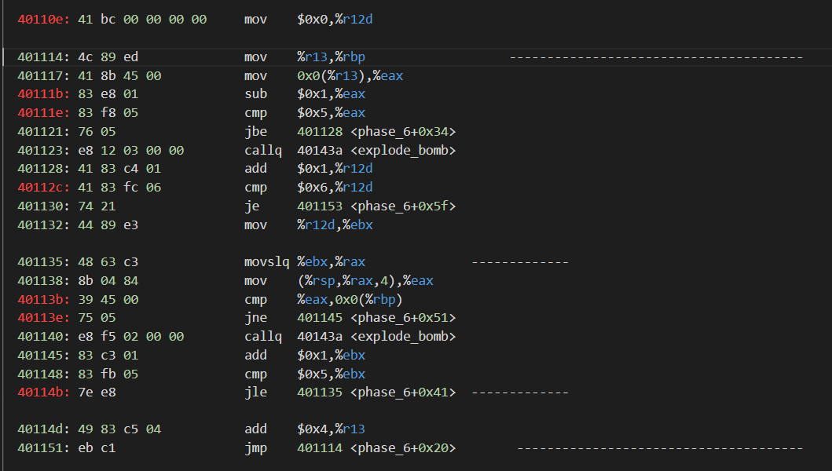832x471 pixels.
Task: Click the address 40114d
Action: (x=44, y=429)
